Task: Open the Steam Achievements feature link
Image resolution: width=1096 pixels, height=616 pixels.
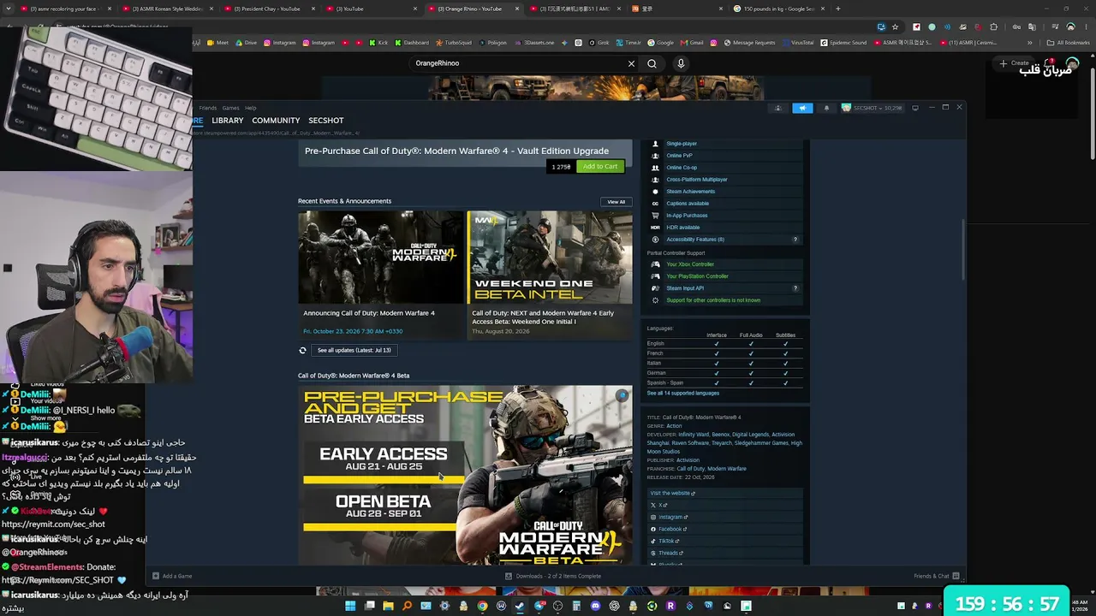Action: pyautogui.click(x=691, y=192)
